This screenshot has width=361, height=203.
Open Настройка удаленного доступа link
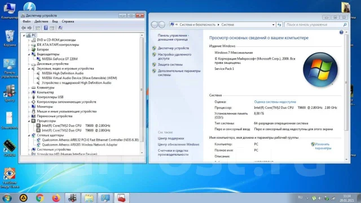[x=174, y=56]
